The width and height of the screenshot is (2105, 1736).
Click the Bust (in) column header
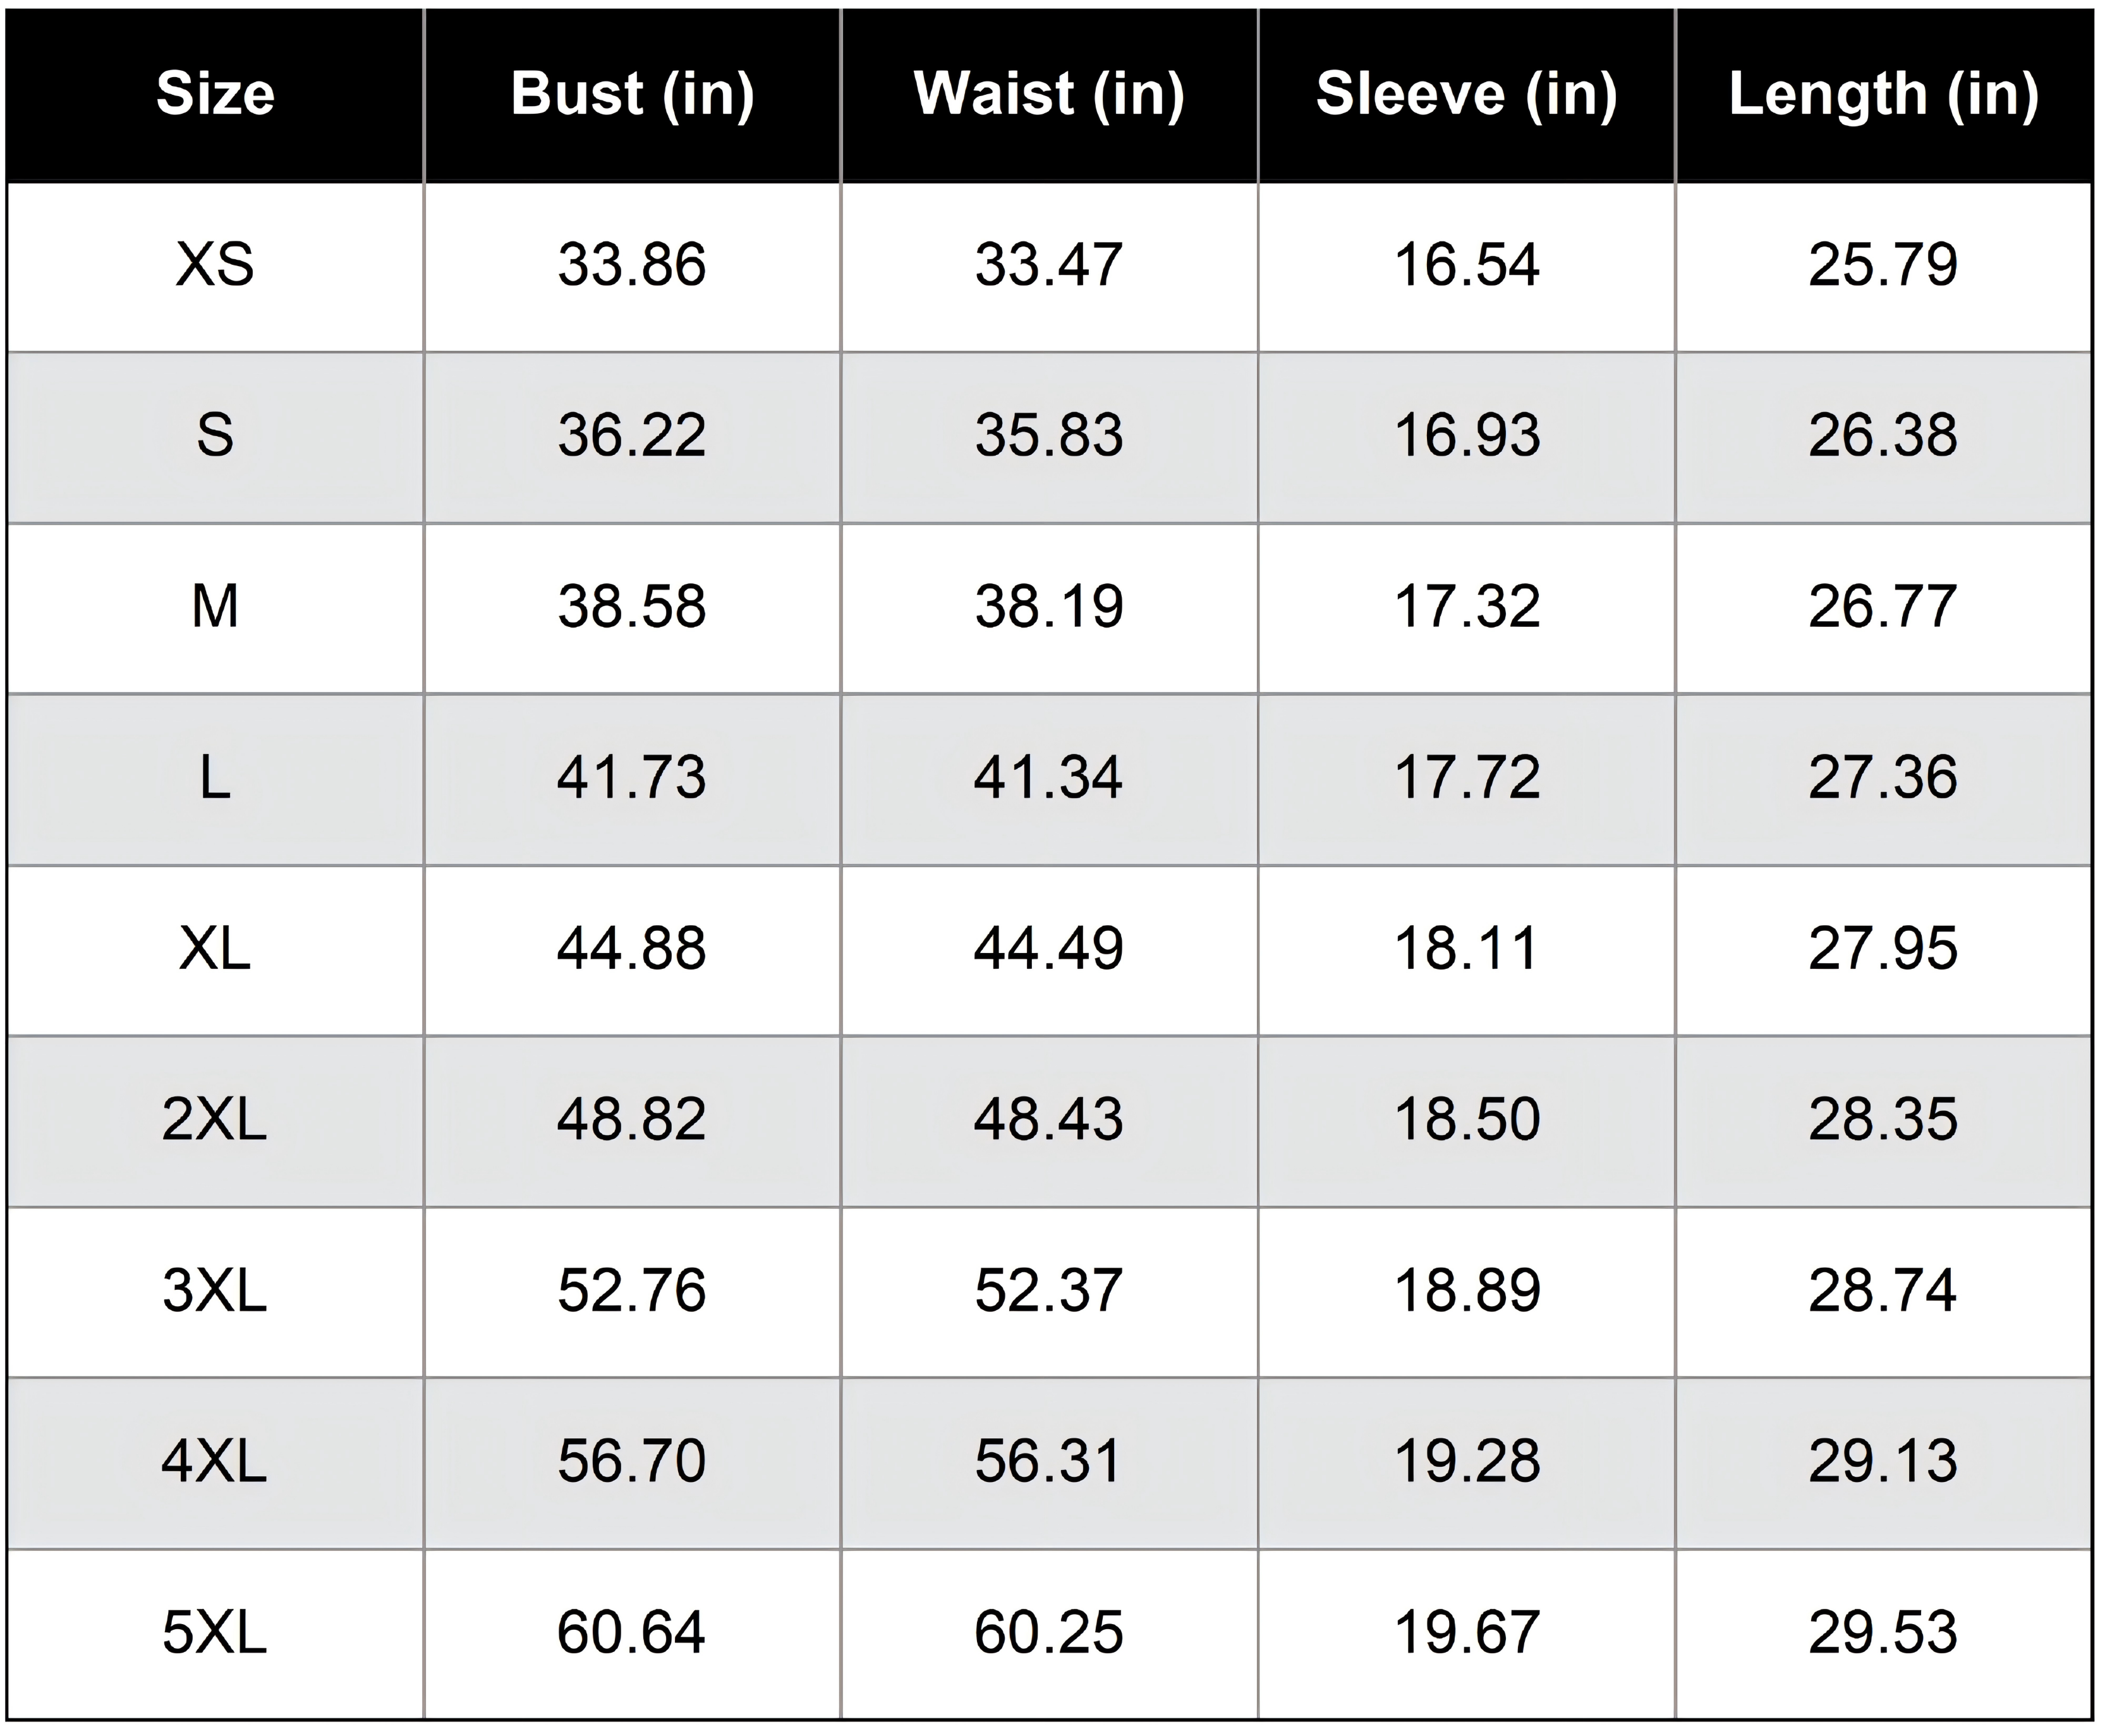point(632,95)
